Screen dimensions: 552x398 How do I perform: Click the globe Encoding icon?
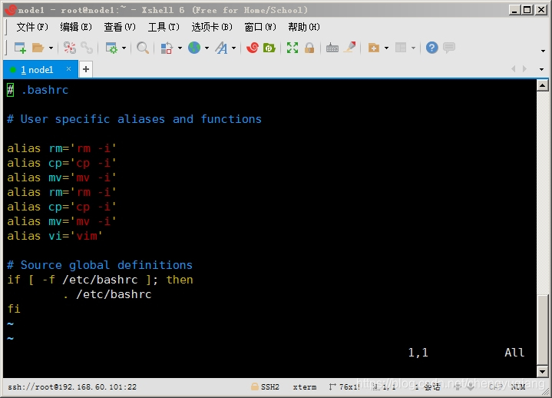click(194, 48)
